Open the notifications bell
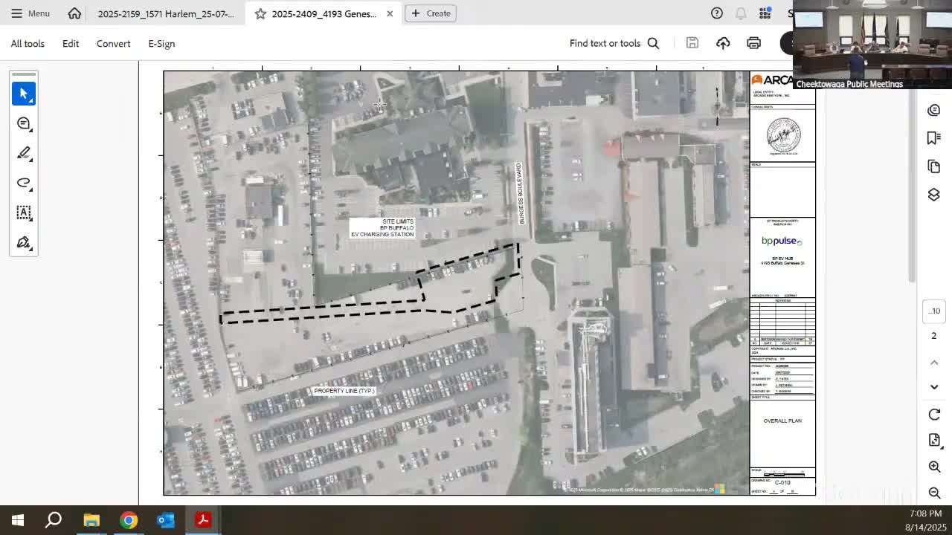Image resolution: width=952 pixels, height=535 pixels. point(741,13)
